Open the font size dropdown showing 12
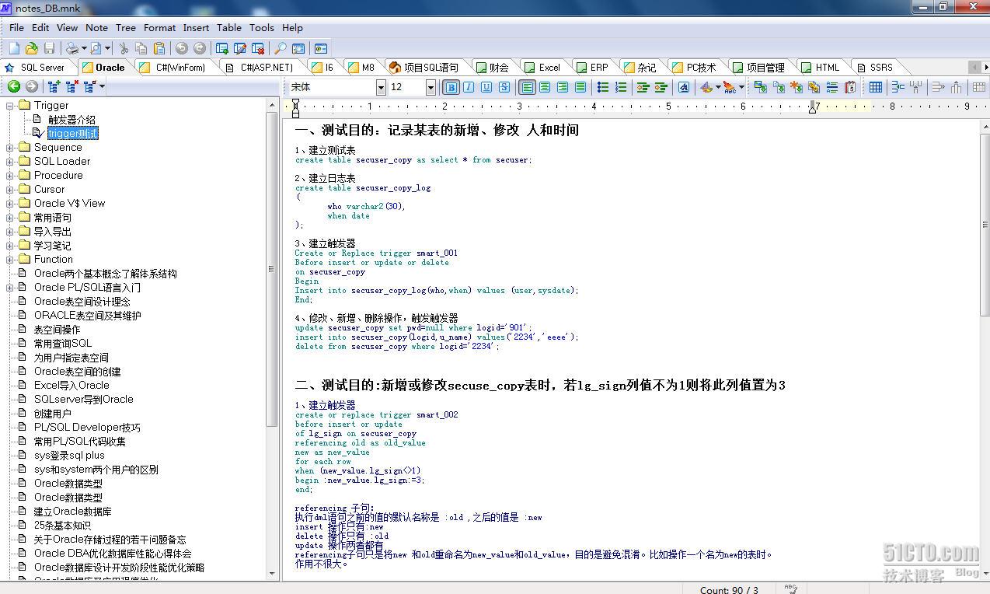 coord(431,87)
